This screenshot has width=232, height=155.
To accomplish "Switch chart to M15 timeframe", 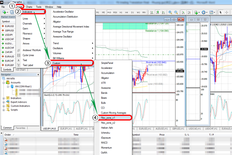I will [109, 12].
